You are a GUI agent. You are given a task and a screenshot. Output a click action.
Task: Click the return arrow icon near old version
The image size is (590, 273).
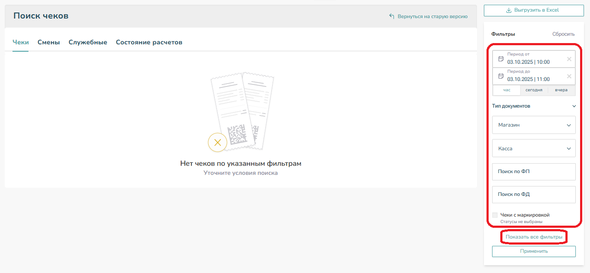click(x=392, y=16)
